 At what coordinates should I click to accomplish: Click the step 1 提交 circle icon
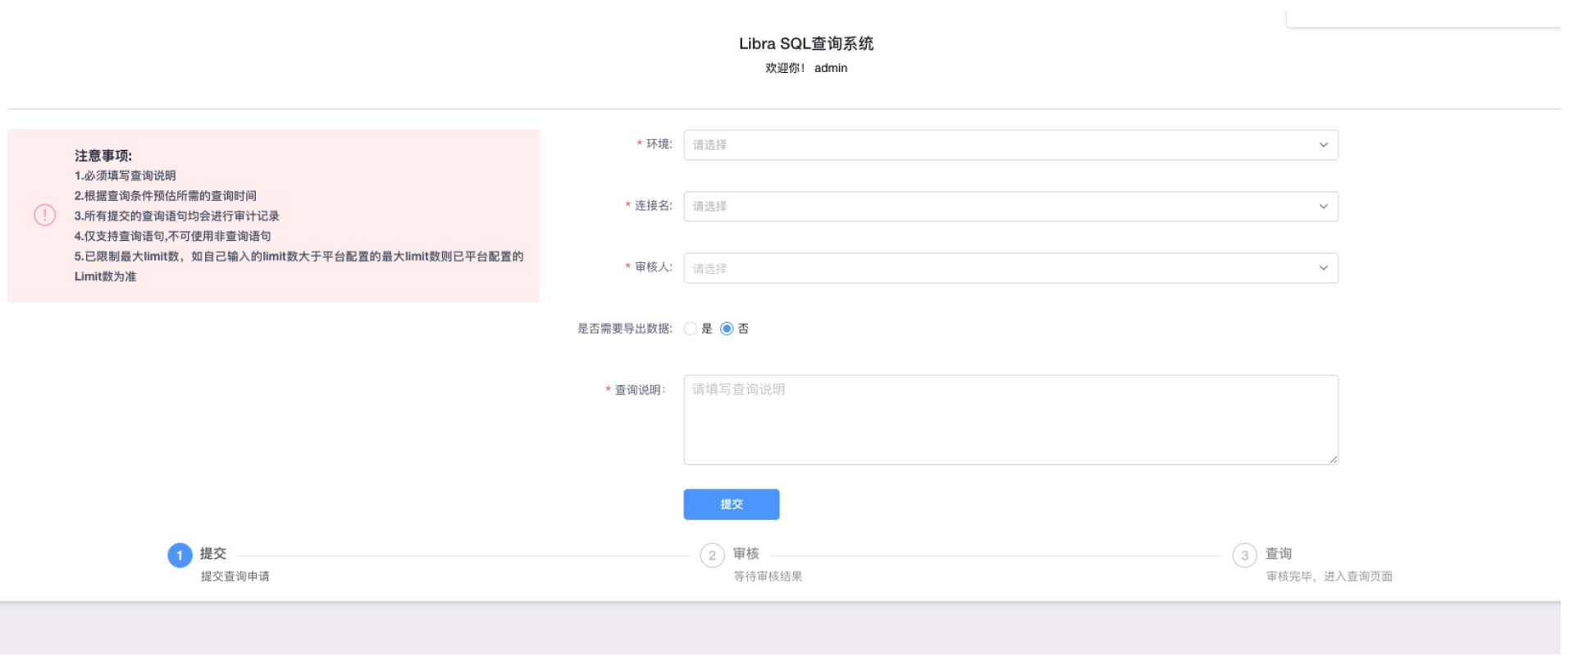tap(180, 556)
